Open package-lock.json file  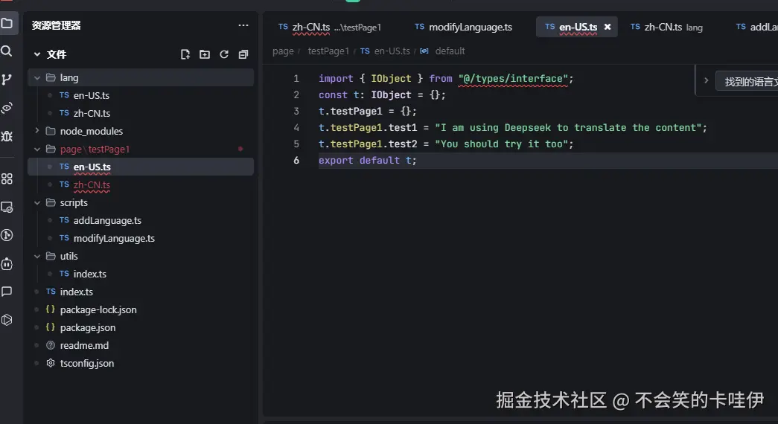[x=141, y=309]
